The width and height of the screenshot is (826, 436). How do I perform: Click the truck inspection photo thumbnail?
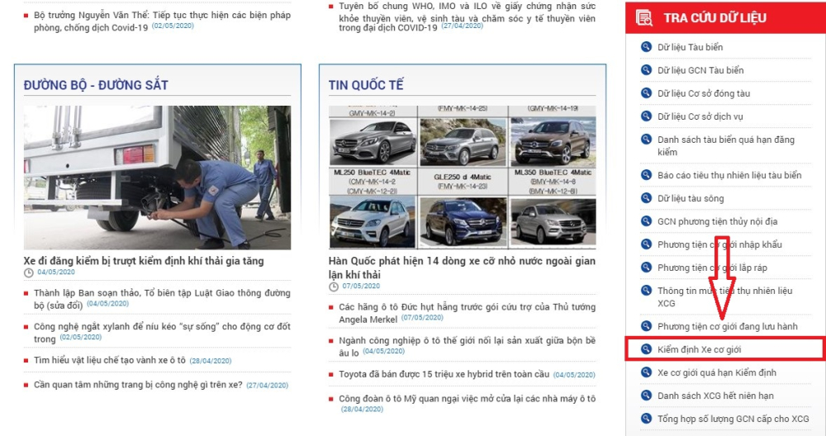pos(157,178)
